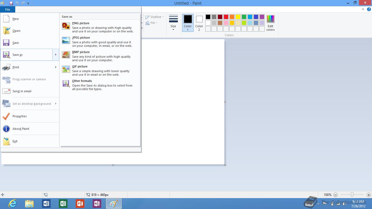
Task: Open Word from the taskbar
Action: point(46,204)
